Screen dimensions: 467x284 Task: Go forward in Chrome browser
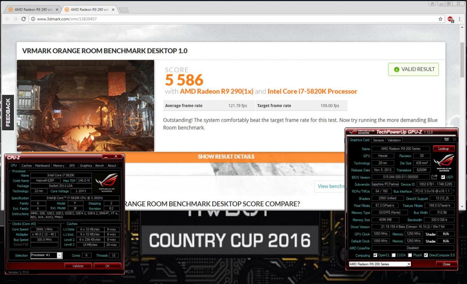15,19
